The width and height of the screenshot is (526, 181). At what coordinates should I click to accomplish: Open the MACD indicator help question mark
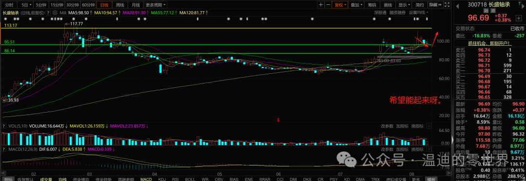point(4,149)
